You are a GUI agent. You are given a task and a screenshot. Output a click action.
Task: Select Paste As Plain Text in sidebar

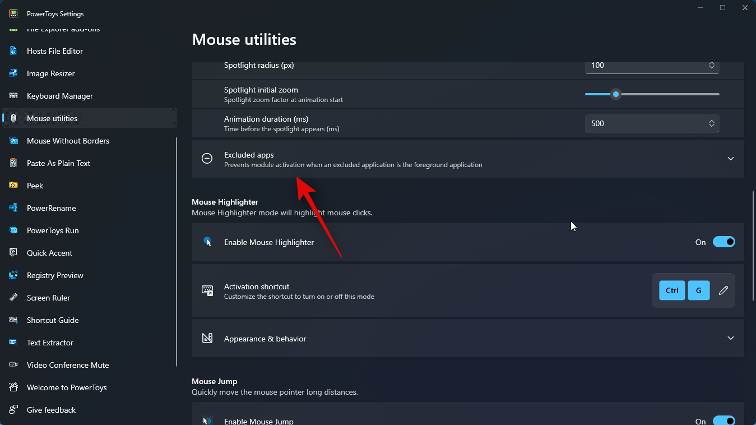(90, 163)
